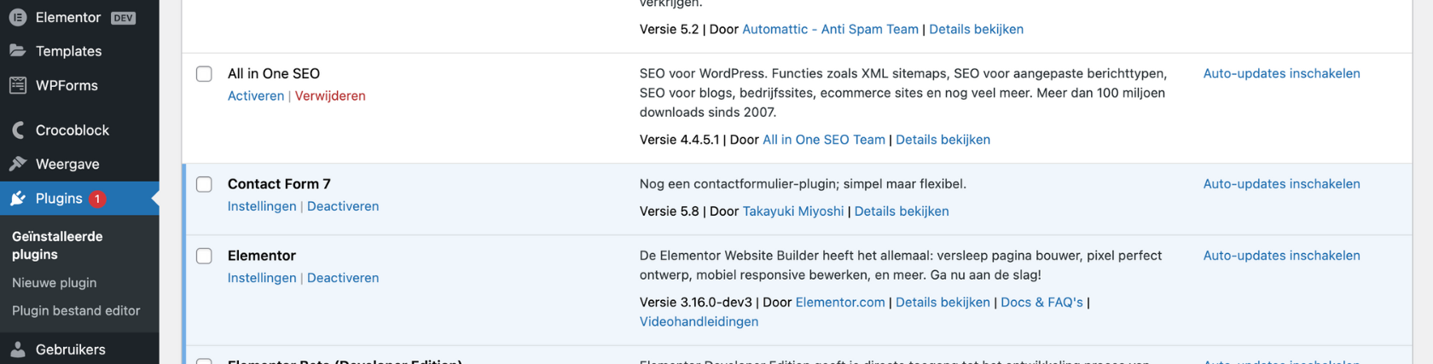Open Elementor Videohandleidingen link
The image size is (1433, 364).
pyautogui.click(x=699, y=322)
